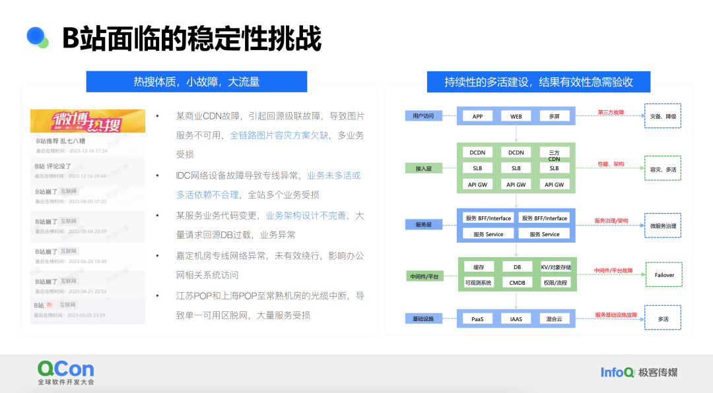This screenshot has height=393, width=713.
Task: Click the highlighted text 业务未多活或
Action: point(334,176)
